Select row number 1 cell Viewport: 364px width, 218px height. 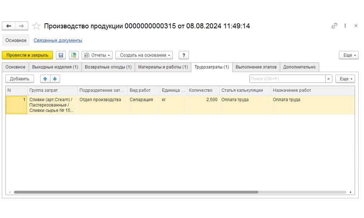[x=16, y=105]
